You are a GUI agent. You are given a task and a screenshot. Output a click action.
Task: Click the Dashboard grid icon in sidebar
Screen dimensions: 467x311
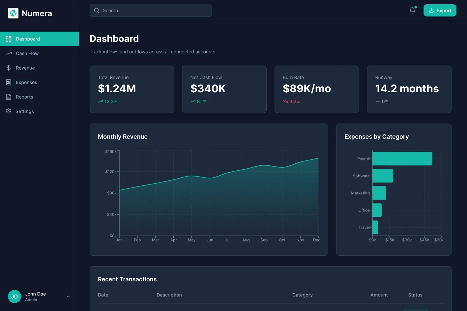point(9,39)
